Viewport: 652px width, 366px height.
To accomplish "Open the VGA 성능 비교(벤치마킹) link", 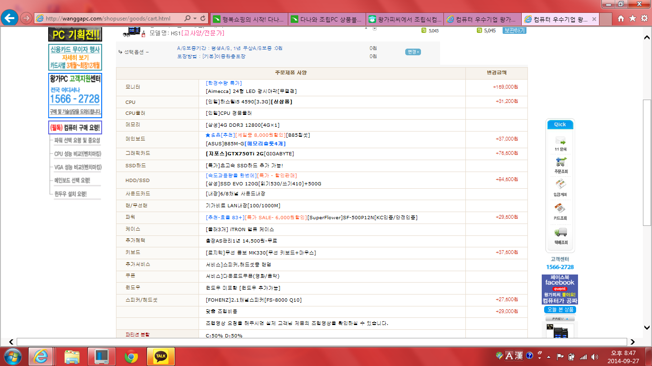I will pos(77,167).
